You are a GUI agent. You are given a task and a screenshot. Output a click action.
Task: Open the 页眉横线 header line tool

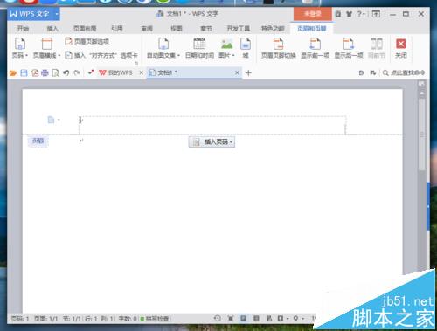pyautogui.click(x=46, y=48)
